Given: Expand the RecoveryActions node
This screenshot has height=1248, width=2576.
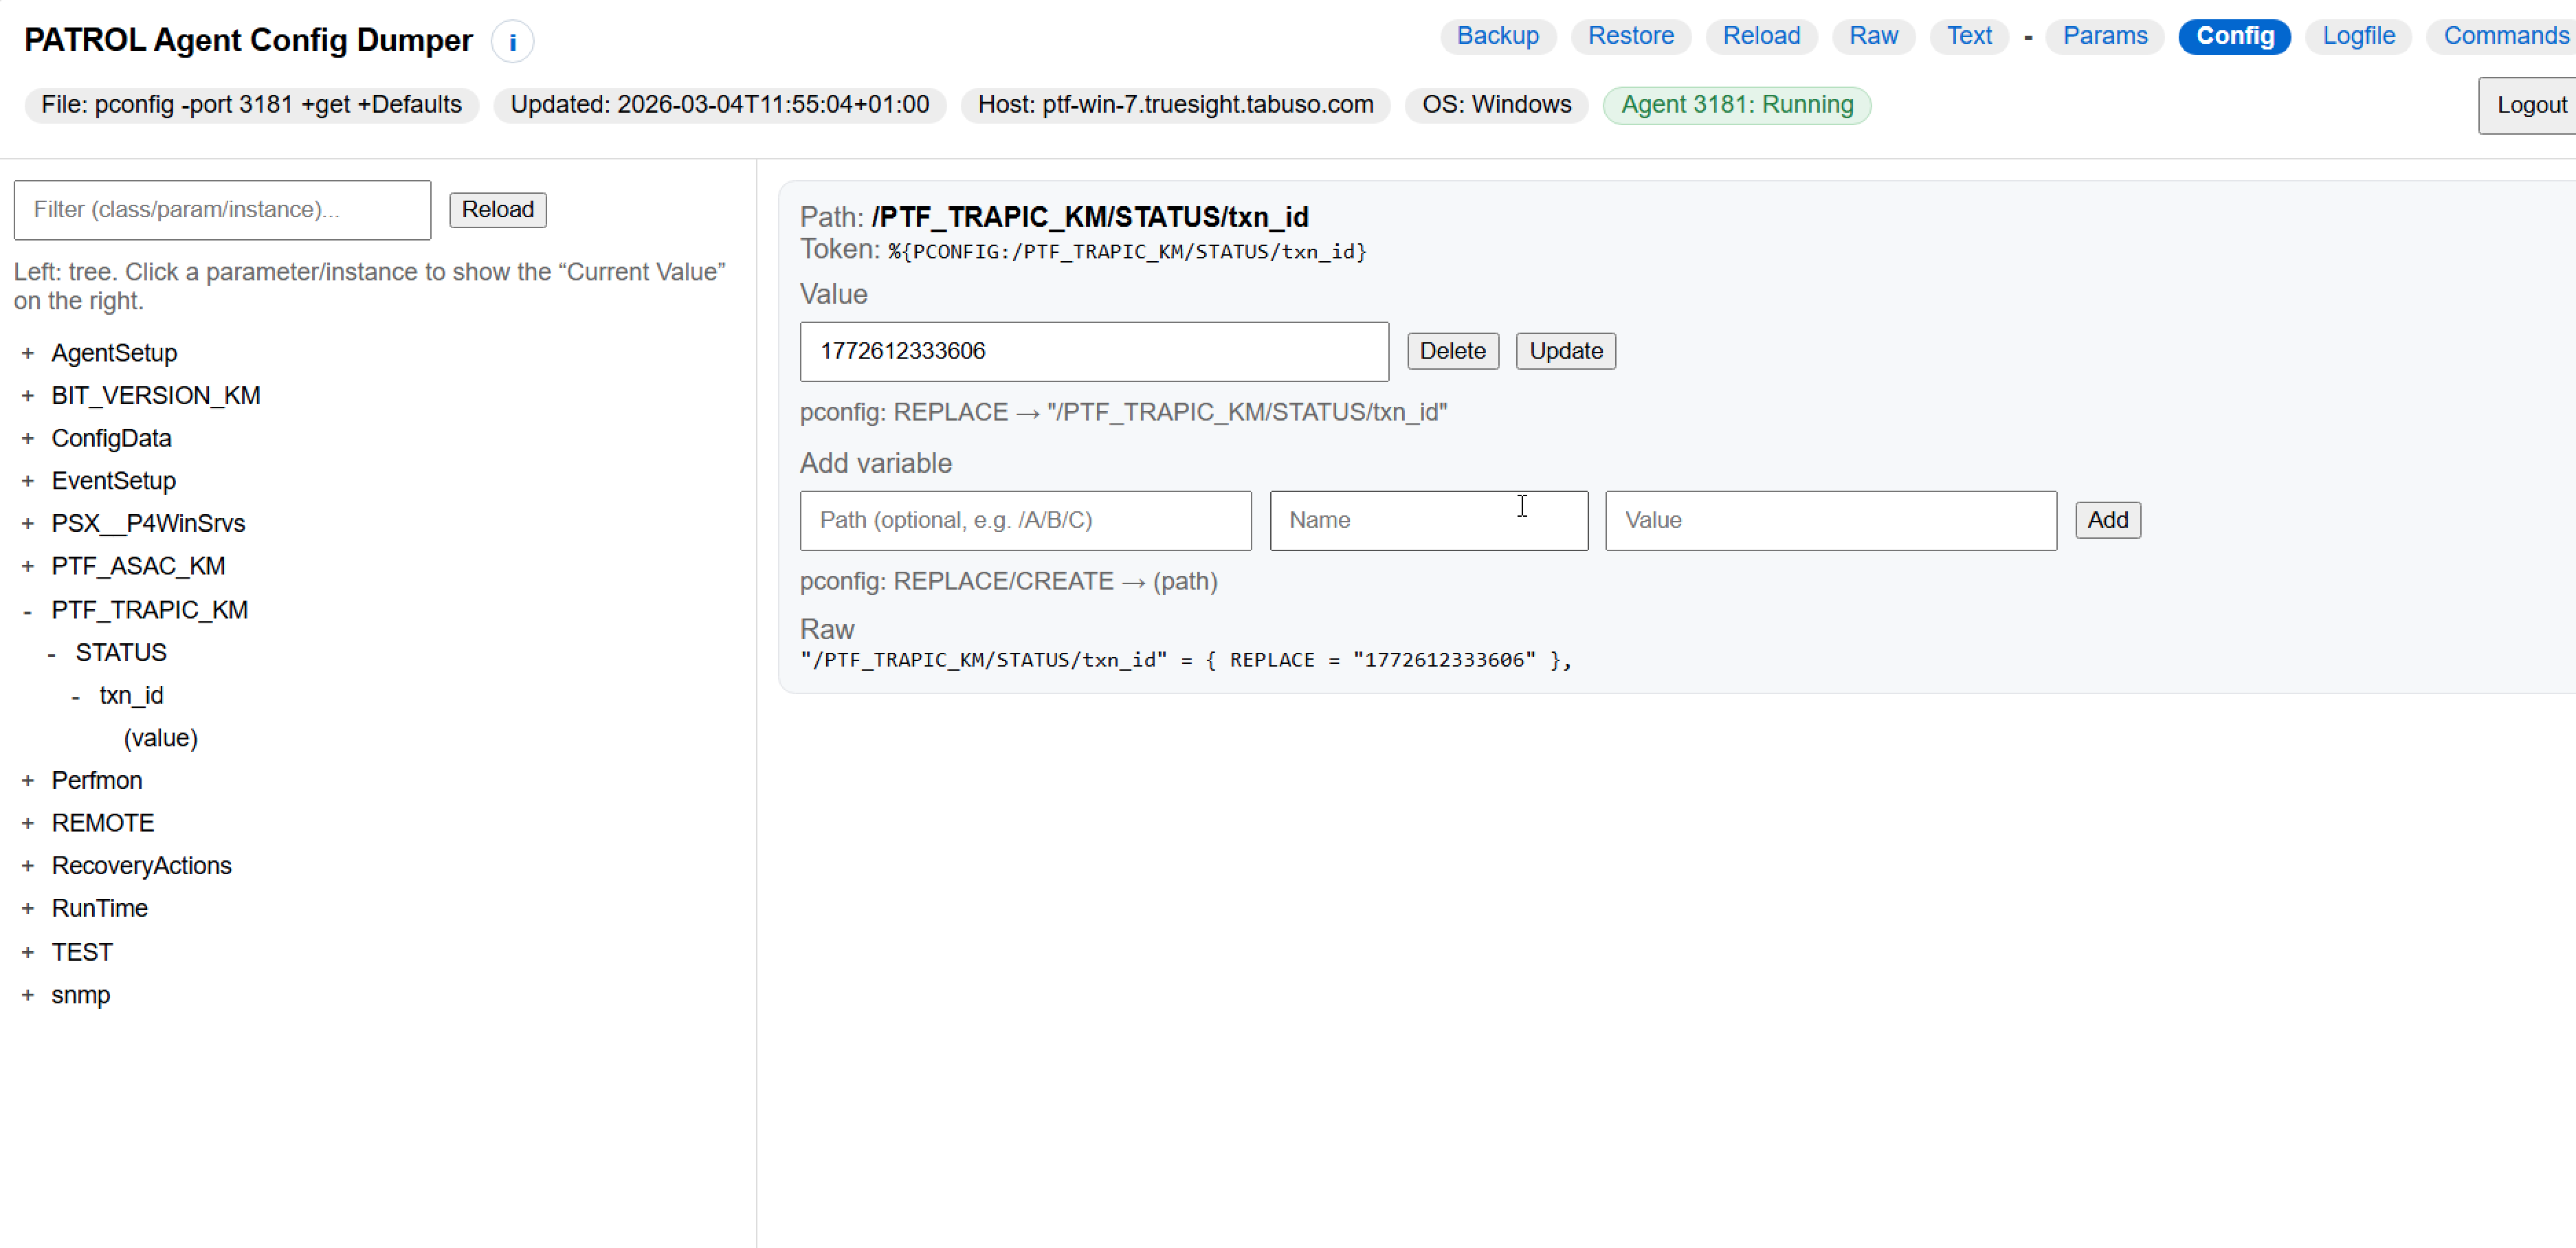Looking at the screenshot, I should 28,866.
